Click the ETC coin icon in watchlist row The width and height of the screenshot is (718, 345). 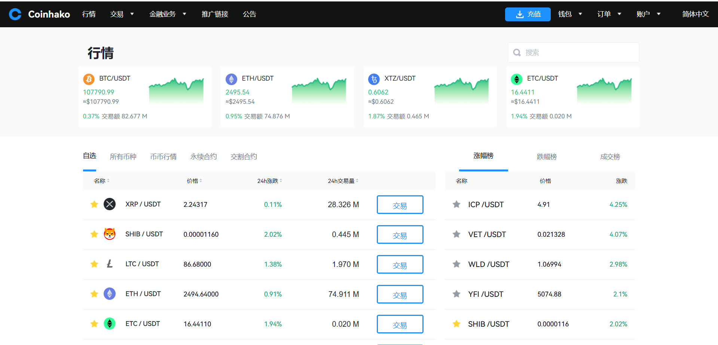pos(110,324)
